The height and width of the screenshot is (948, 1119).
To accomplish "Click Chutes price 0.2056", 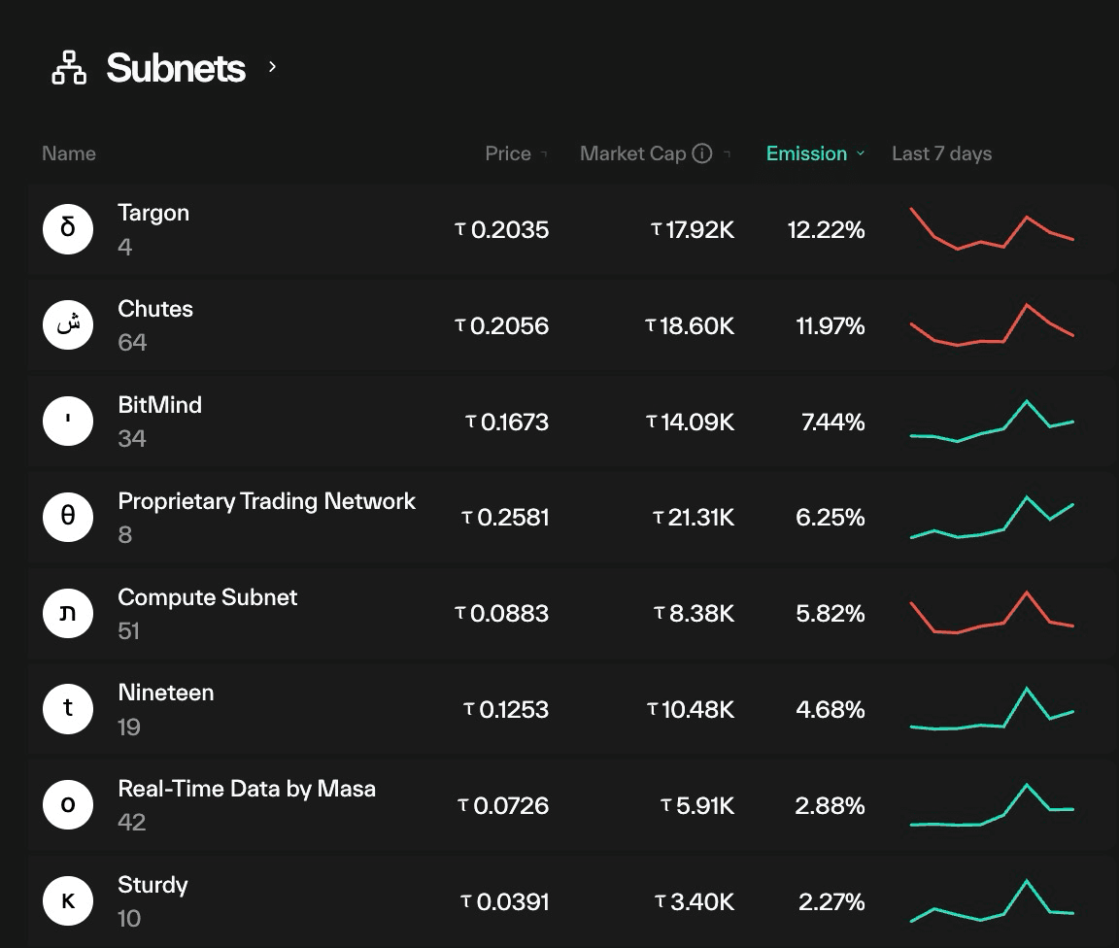I will (x=501, y=326).
